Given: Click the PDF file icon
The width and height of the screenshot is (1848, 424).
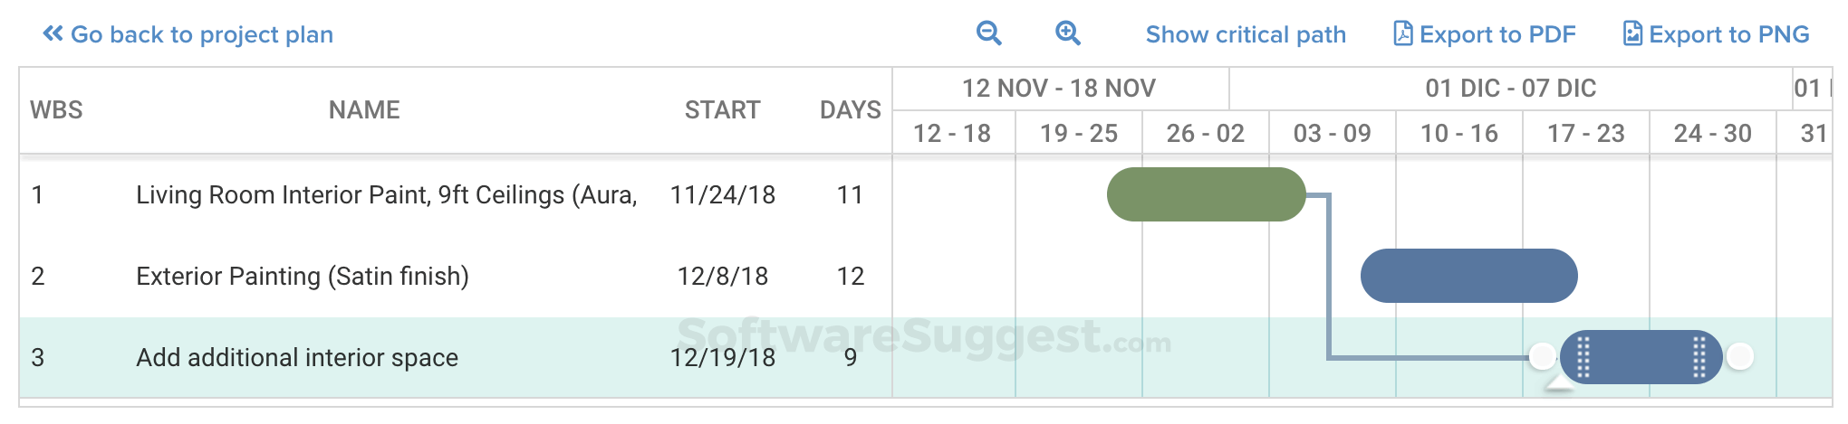Looking at the screenshot, I should point(1402,33).
